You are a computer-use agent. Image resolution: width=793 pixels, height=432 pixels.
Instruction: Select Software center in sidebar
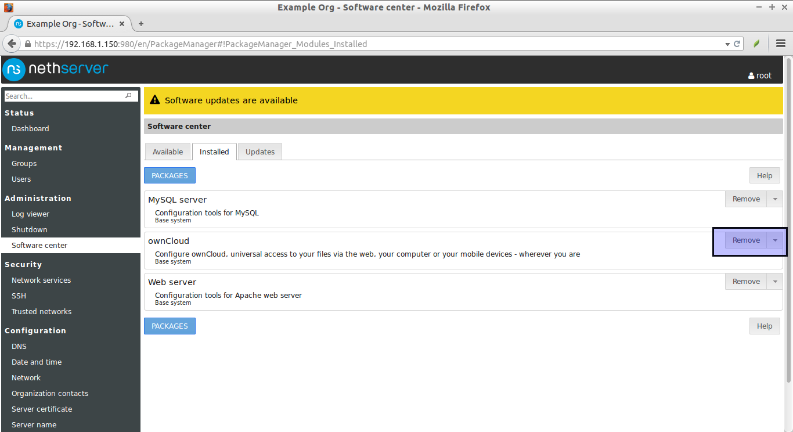point(70,246)
